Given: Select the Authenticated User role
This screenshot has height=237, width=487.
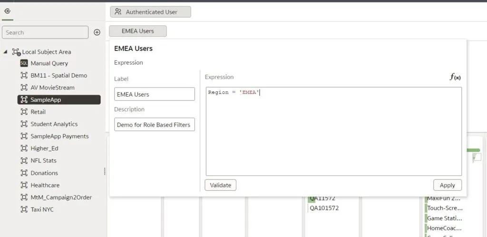Looking at the screenshot, I should tap(150, 12).
